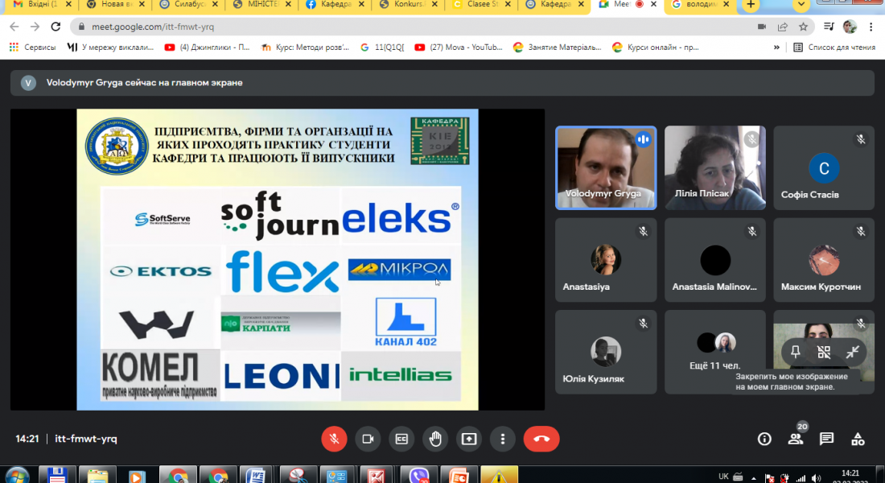
Task: Open the 'Список для чтения' reading list
Action: click(x=834, y=47)
